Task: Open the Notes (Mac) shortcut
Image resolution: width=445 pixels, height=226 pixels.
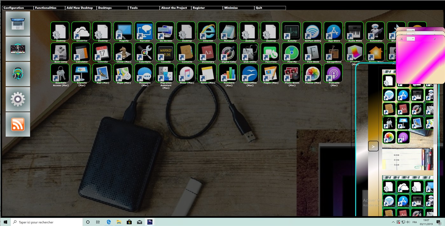Action: 207,73
